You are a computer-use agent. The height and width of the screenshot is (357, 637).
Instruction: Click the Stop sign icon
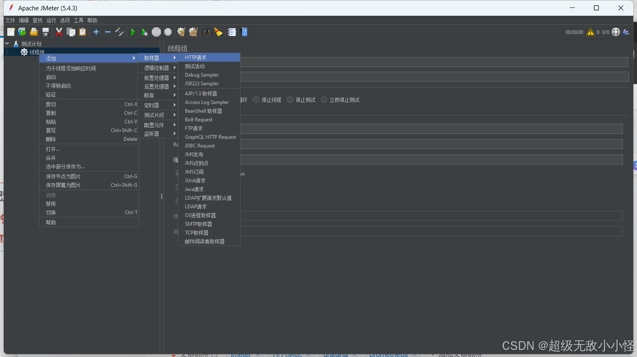156,32
